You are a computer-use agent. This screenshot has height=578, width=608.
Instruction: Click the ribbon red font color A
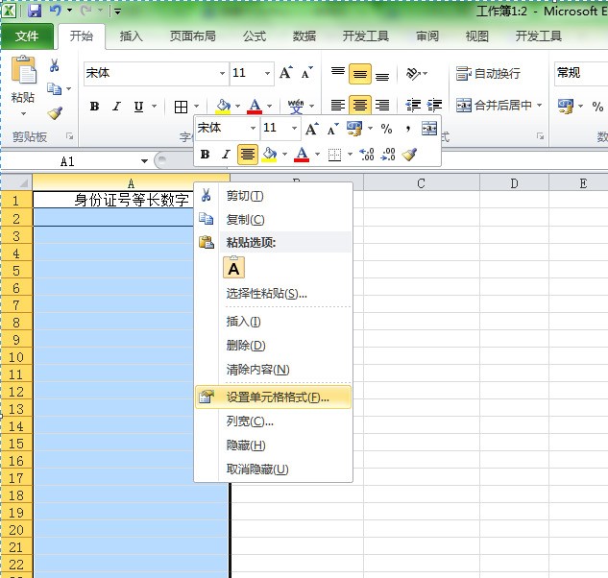(x=255, y=107)
